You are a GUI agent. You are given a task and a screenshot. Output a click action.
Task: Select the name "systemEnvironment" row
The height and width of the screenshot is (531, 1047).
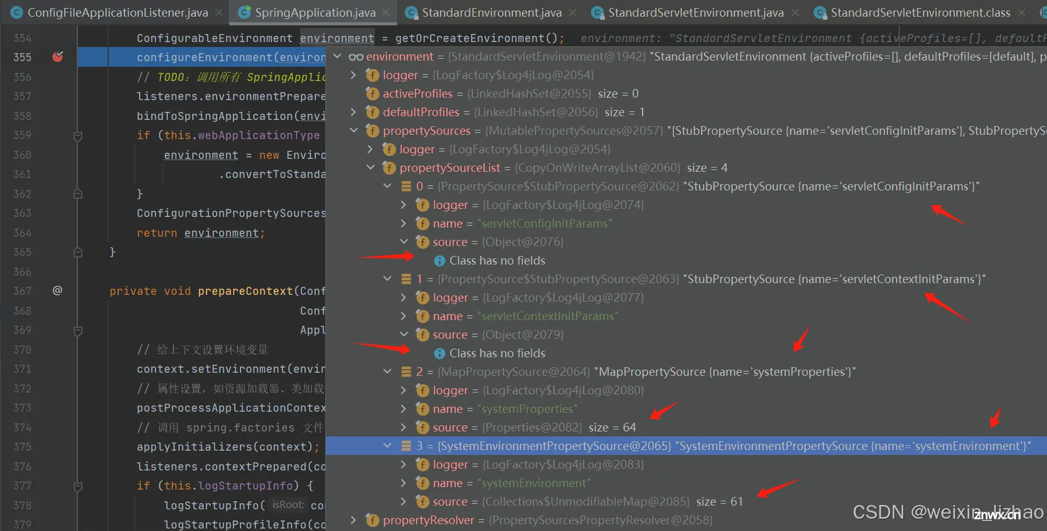point(686,483)
